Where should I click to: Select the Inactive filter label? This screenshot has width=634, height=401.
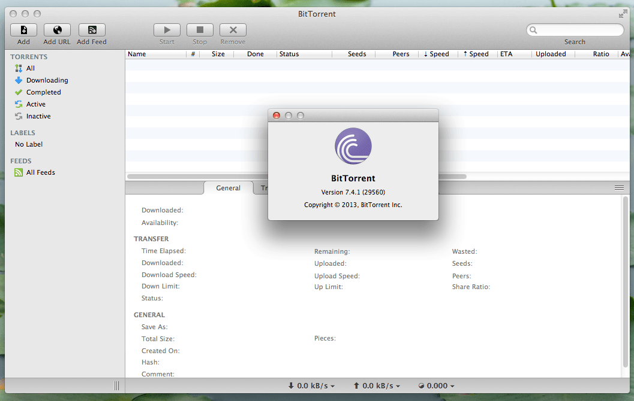click(x=38, y=116)
